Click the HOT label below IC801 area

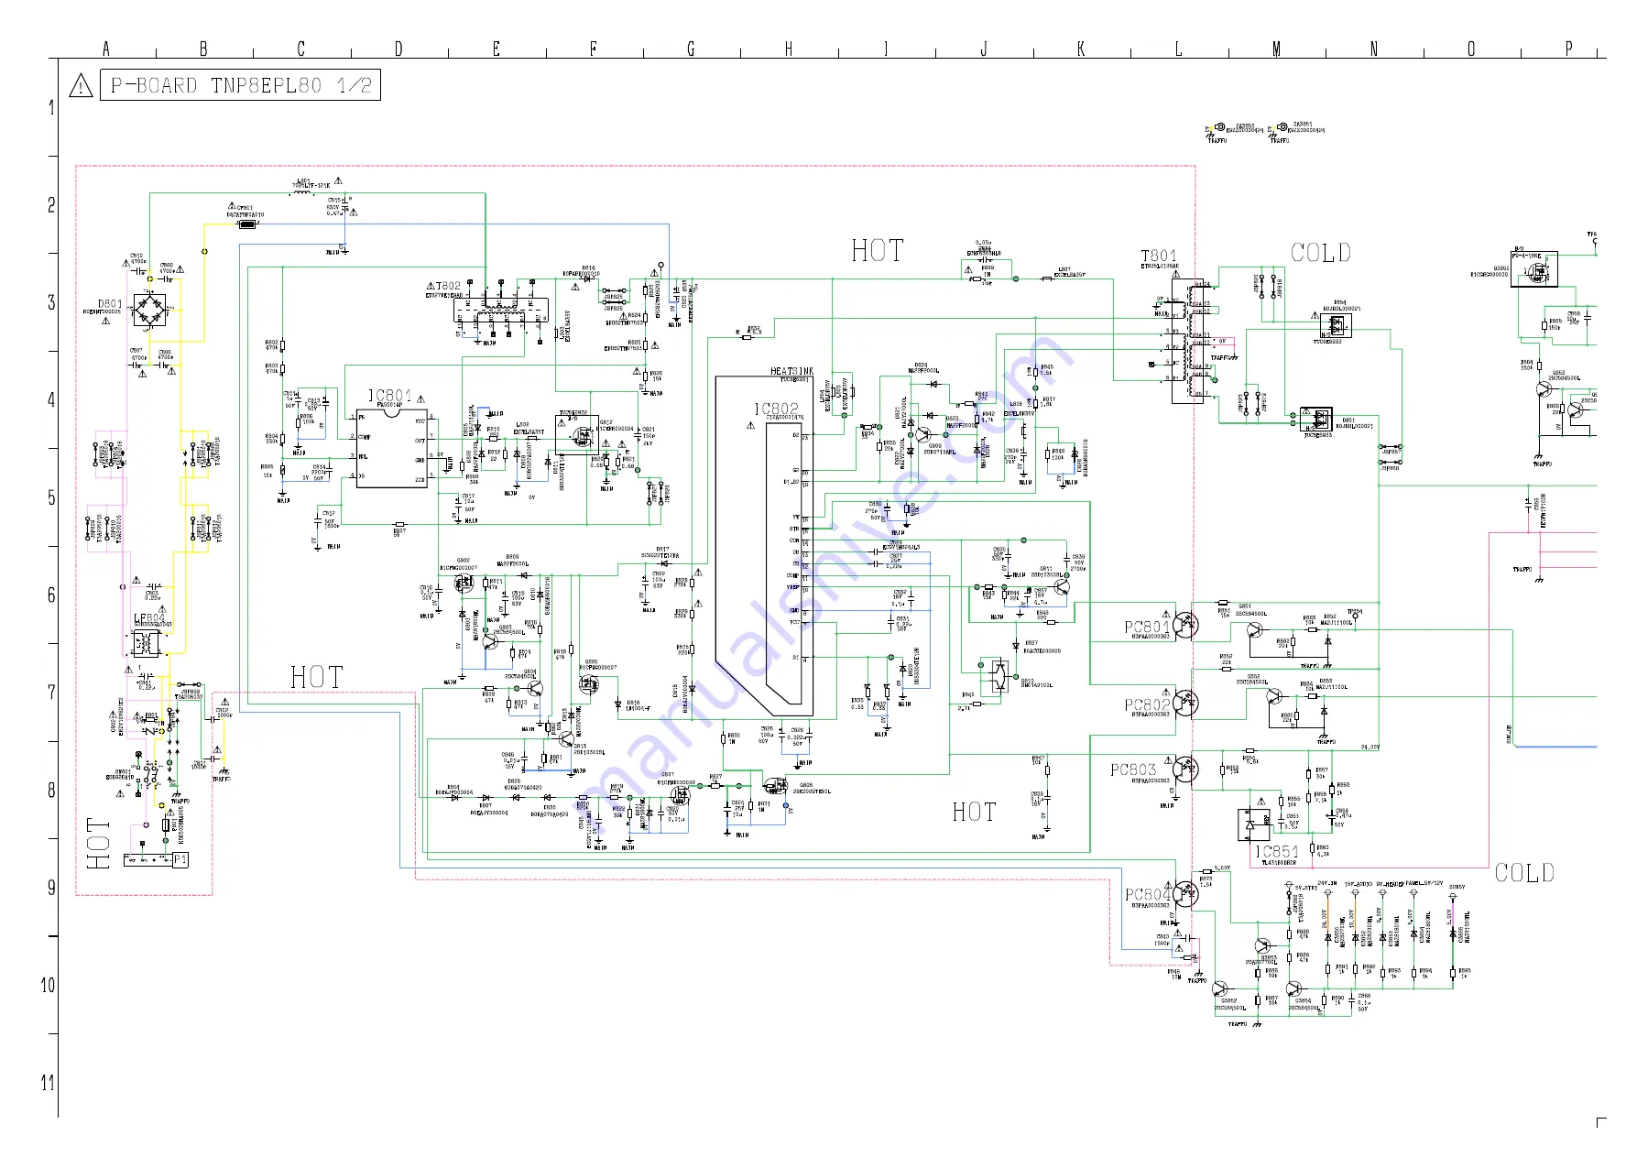click(317, 677)
